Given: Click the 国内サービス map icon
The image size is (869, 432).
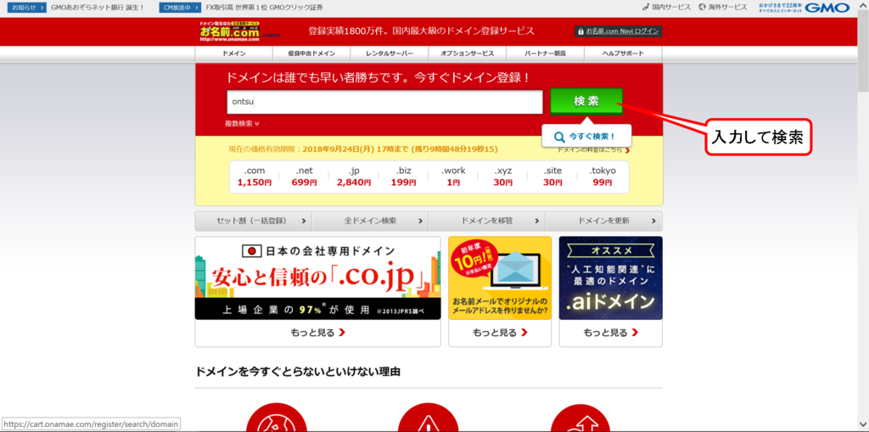Looking at the screenshot, I should point(646,7).
